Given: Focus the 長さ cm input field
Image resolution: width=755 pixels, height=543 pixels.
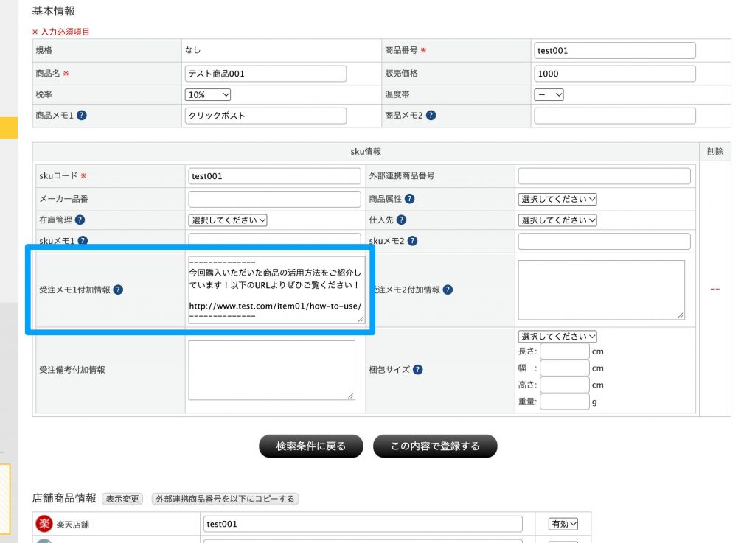Looking at the screenshot, I should pos(564,351).
